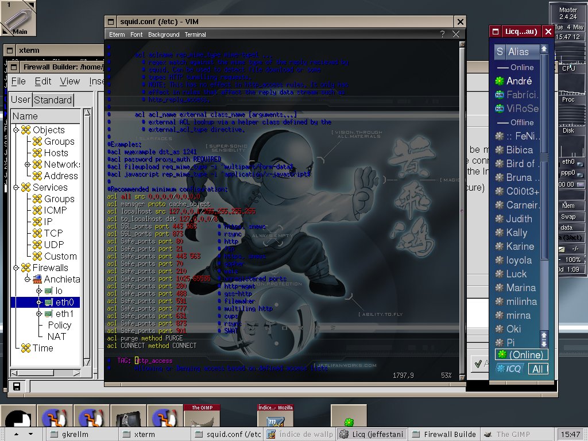Open the Eterm menu
588x441 pixels.
click(x=117, y=34)
